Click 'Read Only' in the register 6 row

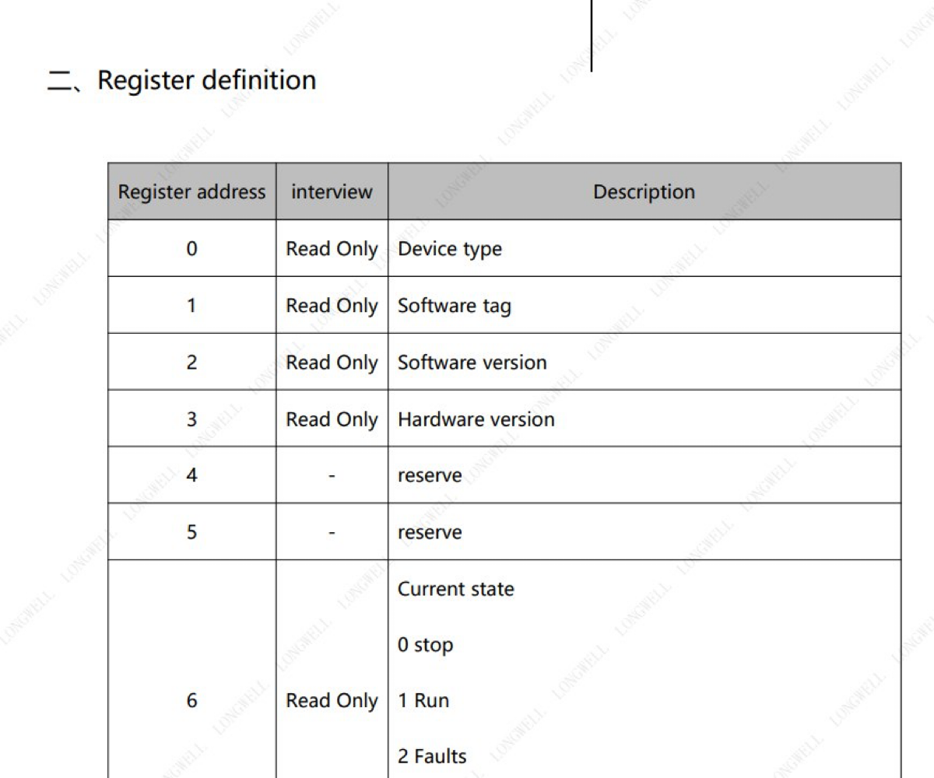click(332, 701)
